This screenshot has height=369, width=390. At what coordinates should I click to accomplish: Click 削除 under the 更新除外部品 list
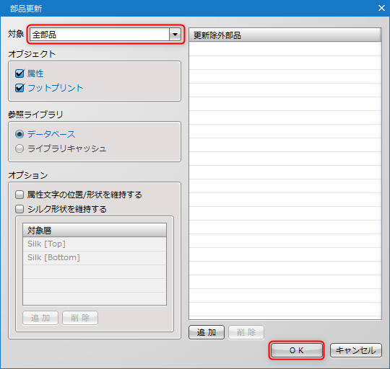(x=246, y=332)
